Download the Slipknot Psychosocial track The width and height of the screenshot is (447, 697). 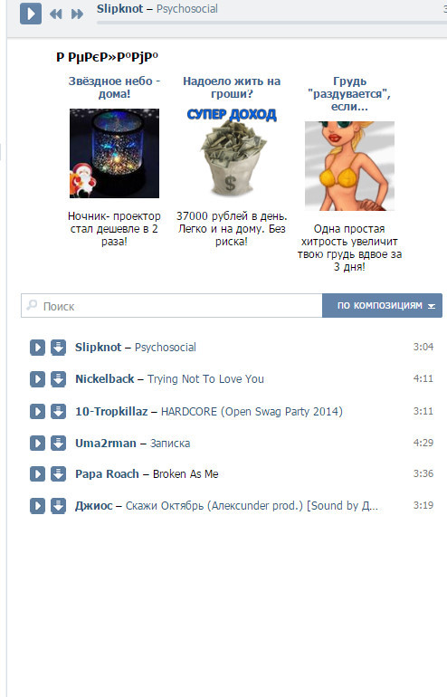tap(58, 348)
